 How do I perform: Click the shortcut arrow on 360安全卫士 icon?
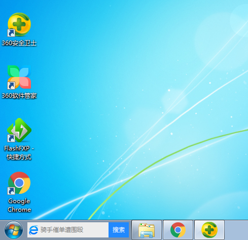11,33
